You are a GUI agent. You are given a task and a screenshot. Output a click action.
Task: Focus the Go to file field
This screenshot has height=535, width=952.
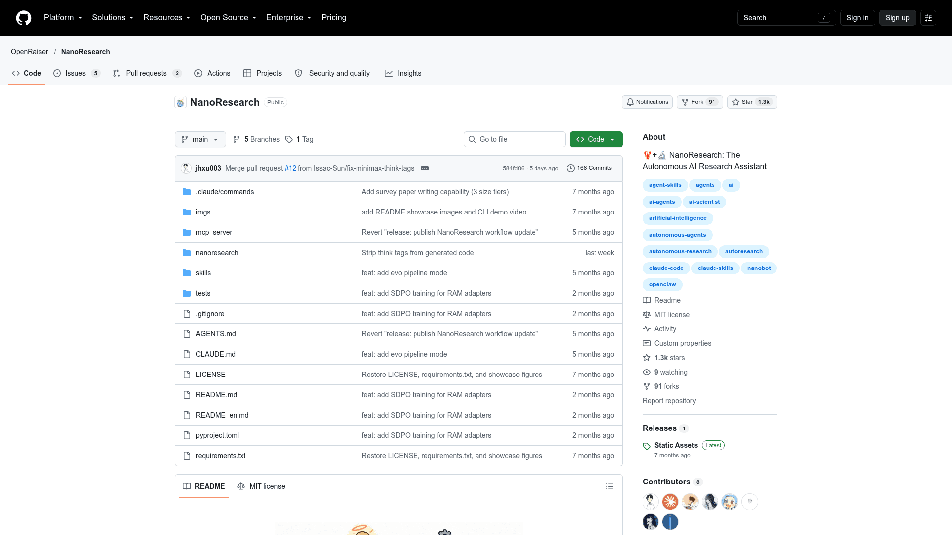[514, 139]
